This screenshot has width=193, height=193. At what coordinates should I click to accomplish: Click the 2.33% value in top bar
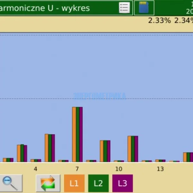pyautogui.click(x=159, y=21)
